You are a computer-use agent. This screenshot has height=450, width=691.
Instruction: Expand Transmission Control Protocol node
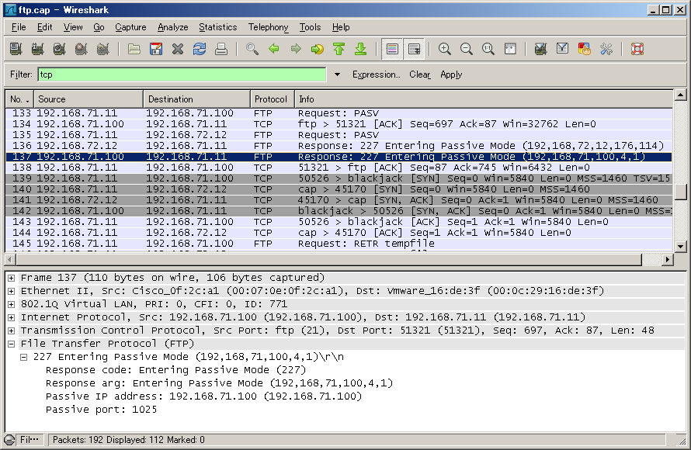click(x=12, y=331)
